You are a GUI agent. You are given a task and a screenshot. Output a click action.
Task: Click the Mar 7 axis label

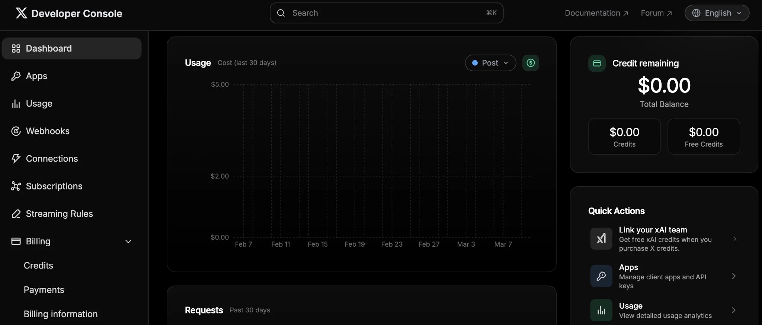[503, 244]
